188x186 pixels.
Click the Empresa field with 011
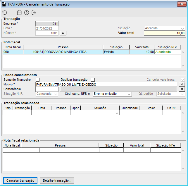pyautogui.click(x=47, y=24)
